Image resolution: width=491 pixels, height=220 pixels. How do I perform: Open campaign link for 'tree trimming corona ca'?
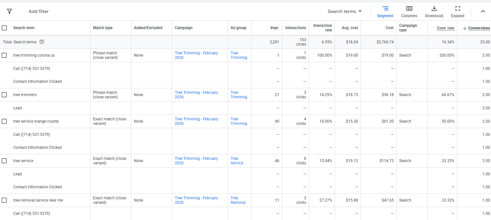coord(197,55)
